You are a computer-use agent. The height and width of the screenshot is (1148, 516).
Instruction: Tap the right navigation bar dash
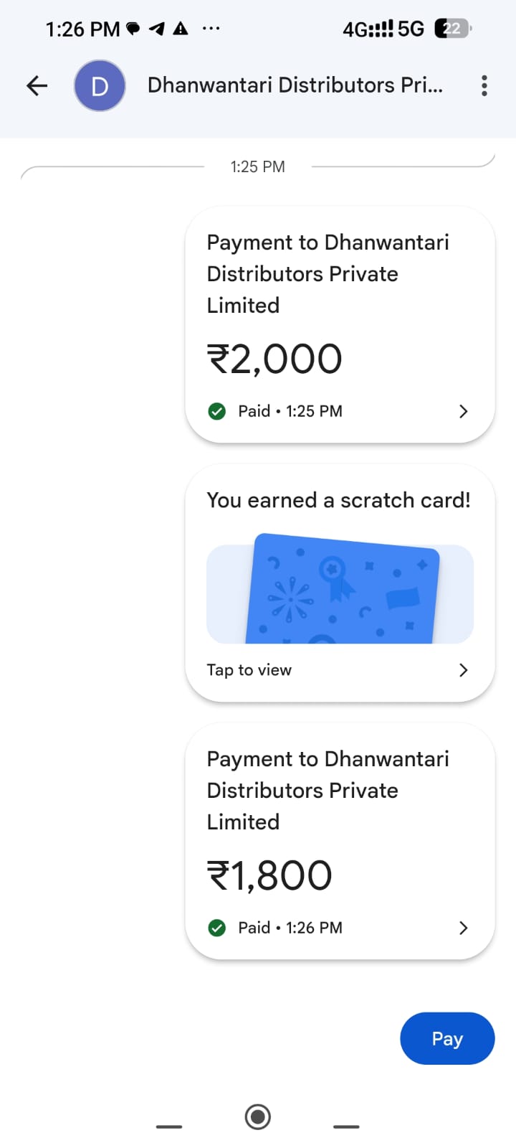(346, 1126)
